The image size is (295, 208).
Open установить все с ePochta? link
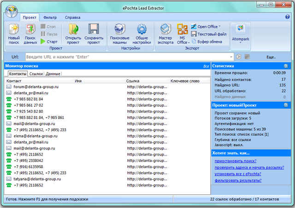[238, 174]
